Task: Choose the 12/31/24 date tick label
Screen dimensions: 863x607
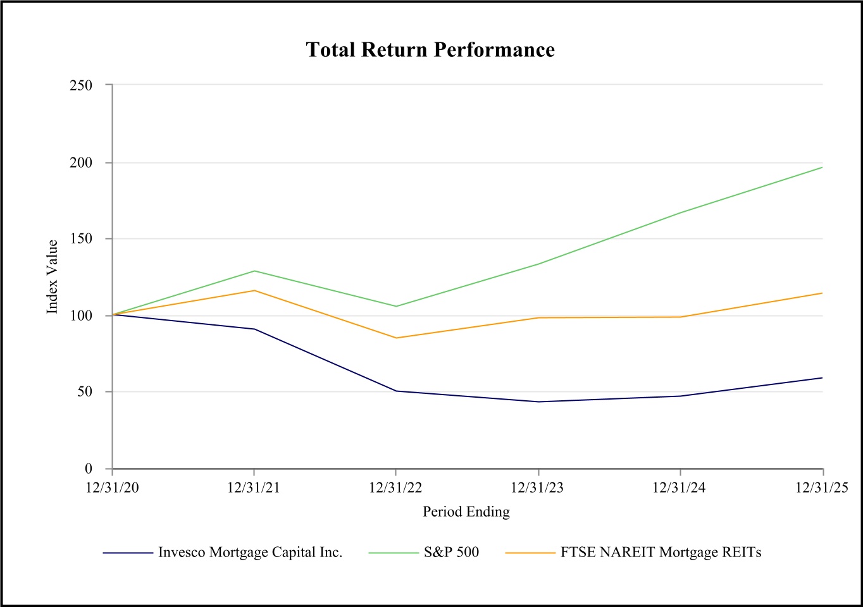Action: click(x=680, y=488)
